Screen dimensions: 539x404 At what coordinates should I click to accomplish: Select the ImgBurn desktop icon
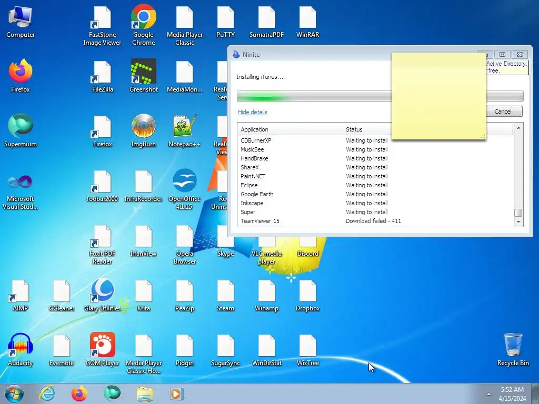143,131
